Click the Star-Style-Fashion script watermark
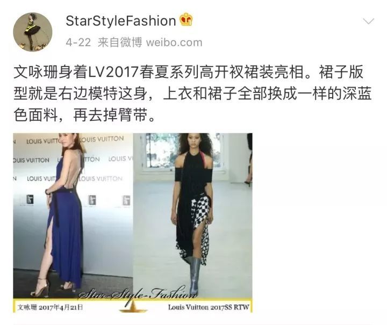The width and height of the screenshot is (387, 325). pos(139,294)
